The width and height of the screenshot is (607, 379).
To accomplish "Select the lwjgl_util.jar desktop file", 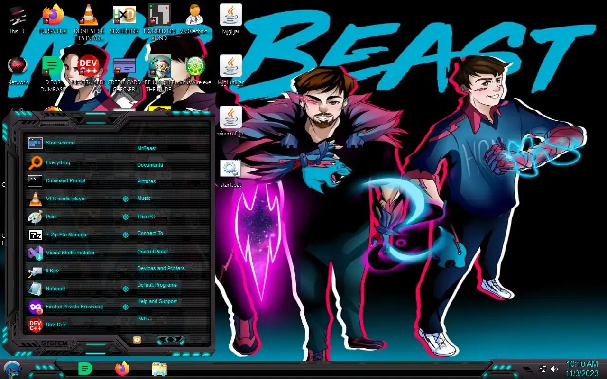I will (x=231, y=70).
